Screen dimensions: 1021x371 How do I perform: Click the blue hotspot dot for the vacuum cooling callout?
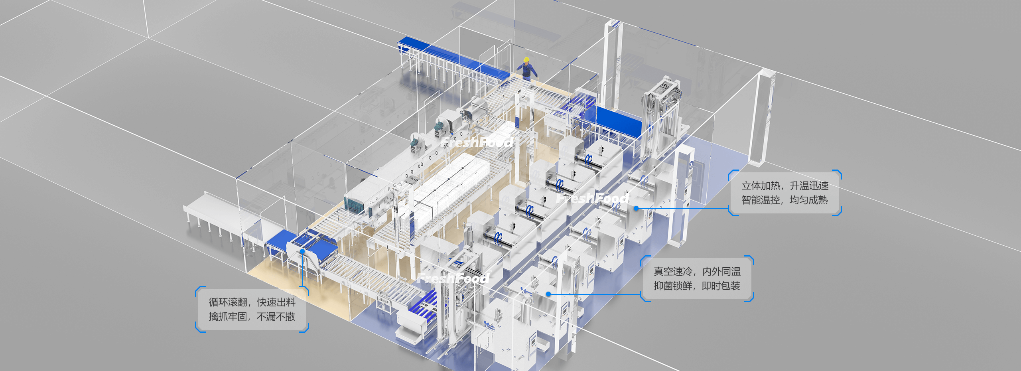point(548,294)
